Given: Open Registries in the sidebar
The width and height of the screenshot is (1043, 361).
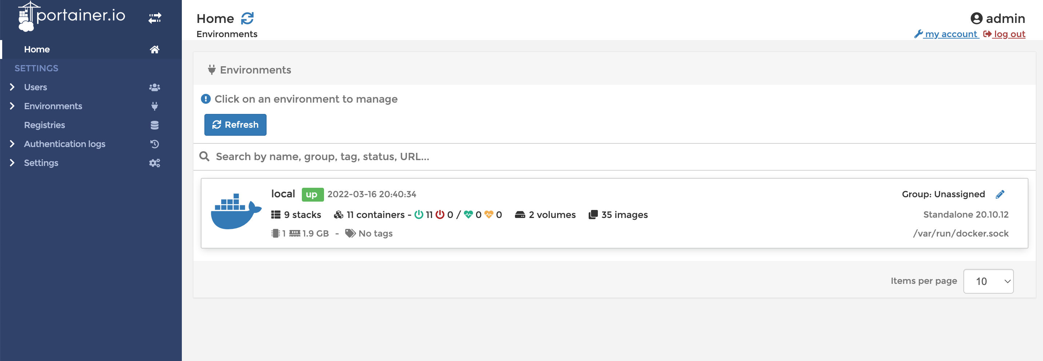Looking at the screenshot, I should click(44, 125).
